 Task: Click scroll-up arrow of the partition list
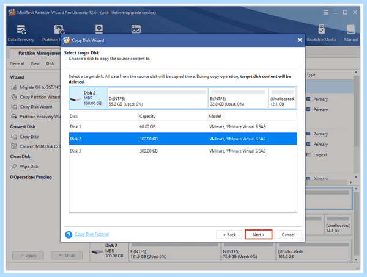coord(356,72)
